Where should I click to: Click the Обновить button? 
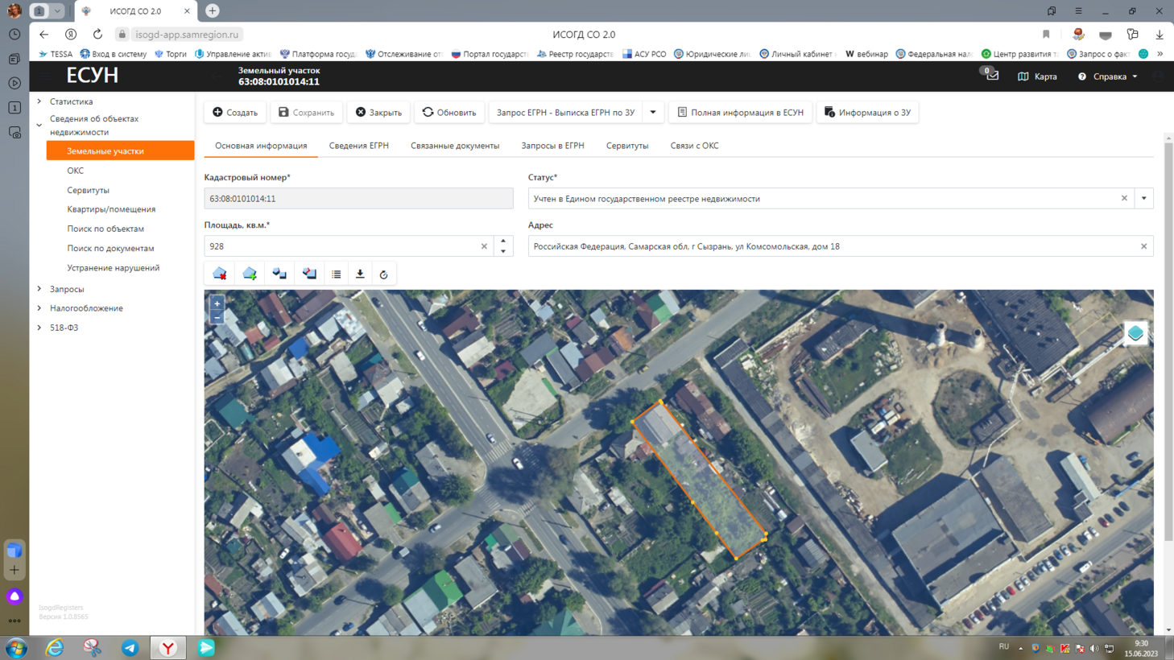click(449, 113)
